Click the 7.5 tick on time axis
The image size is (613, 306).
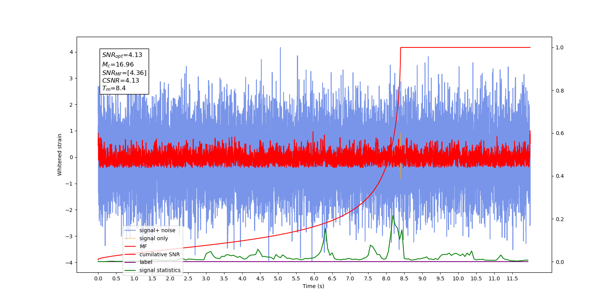368,278
